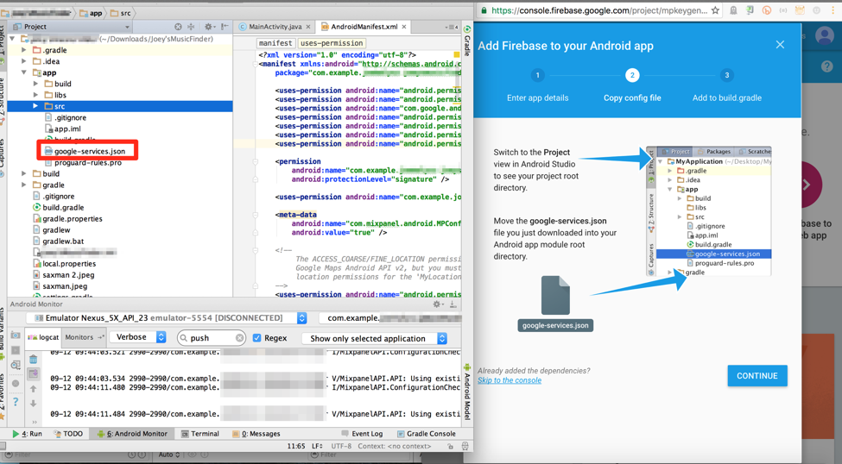Click the CONTINUE button
The width and height of the screenshot is (842, 464).
(757, 376)
